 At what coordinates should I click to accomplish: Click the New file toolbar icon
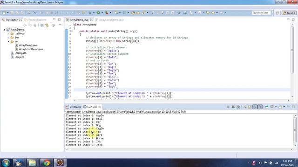pos(4,13)
